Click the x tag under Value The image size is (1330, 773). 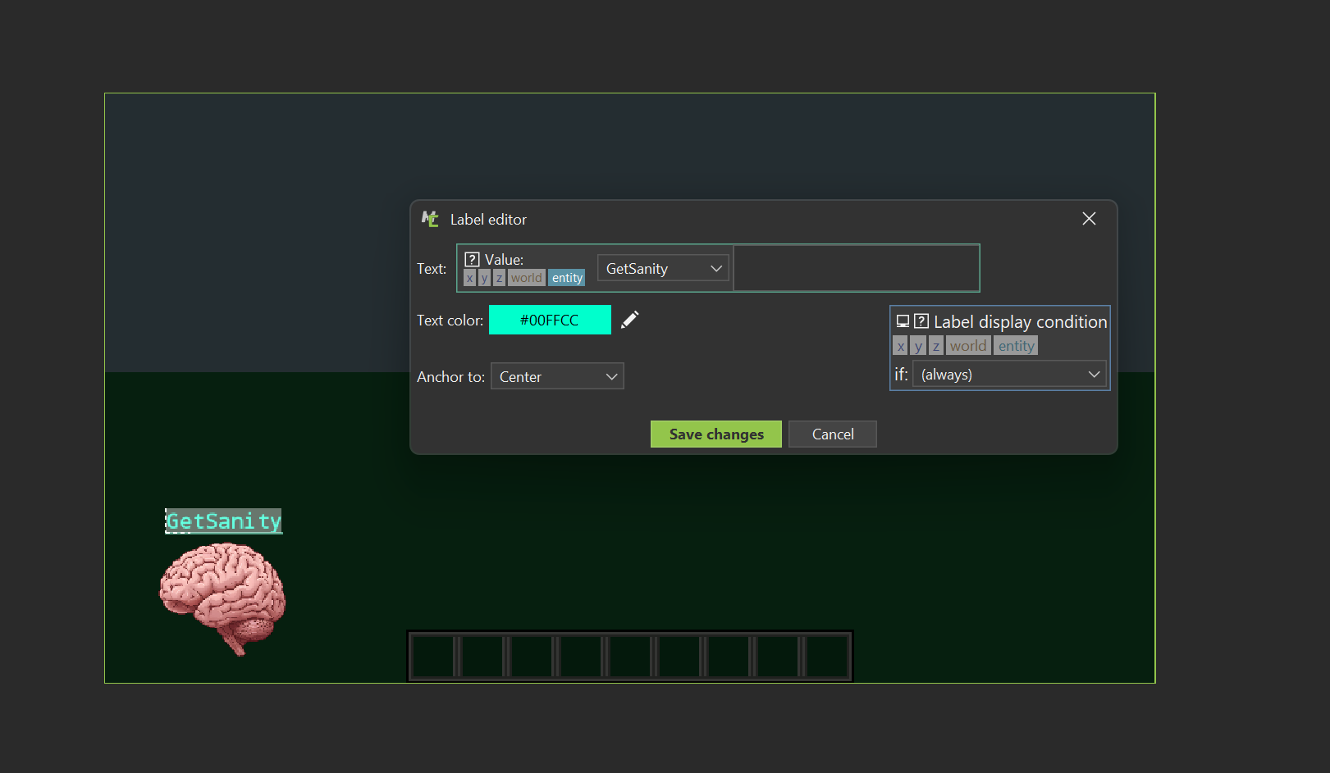(x=469, y=278)
